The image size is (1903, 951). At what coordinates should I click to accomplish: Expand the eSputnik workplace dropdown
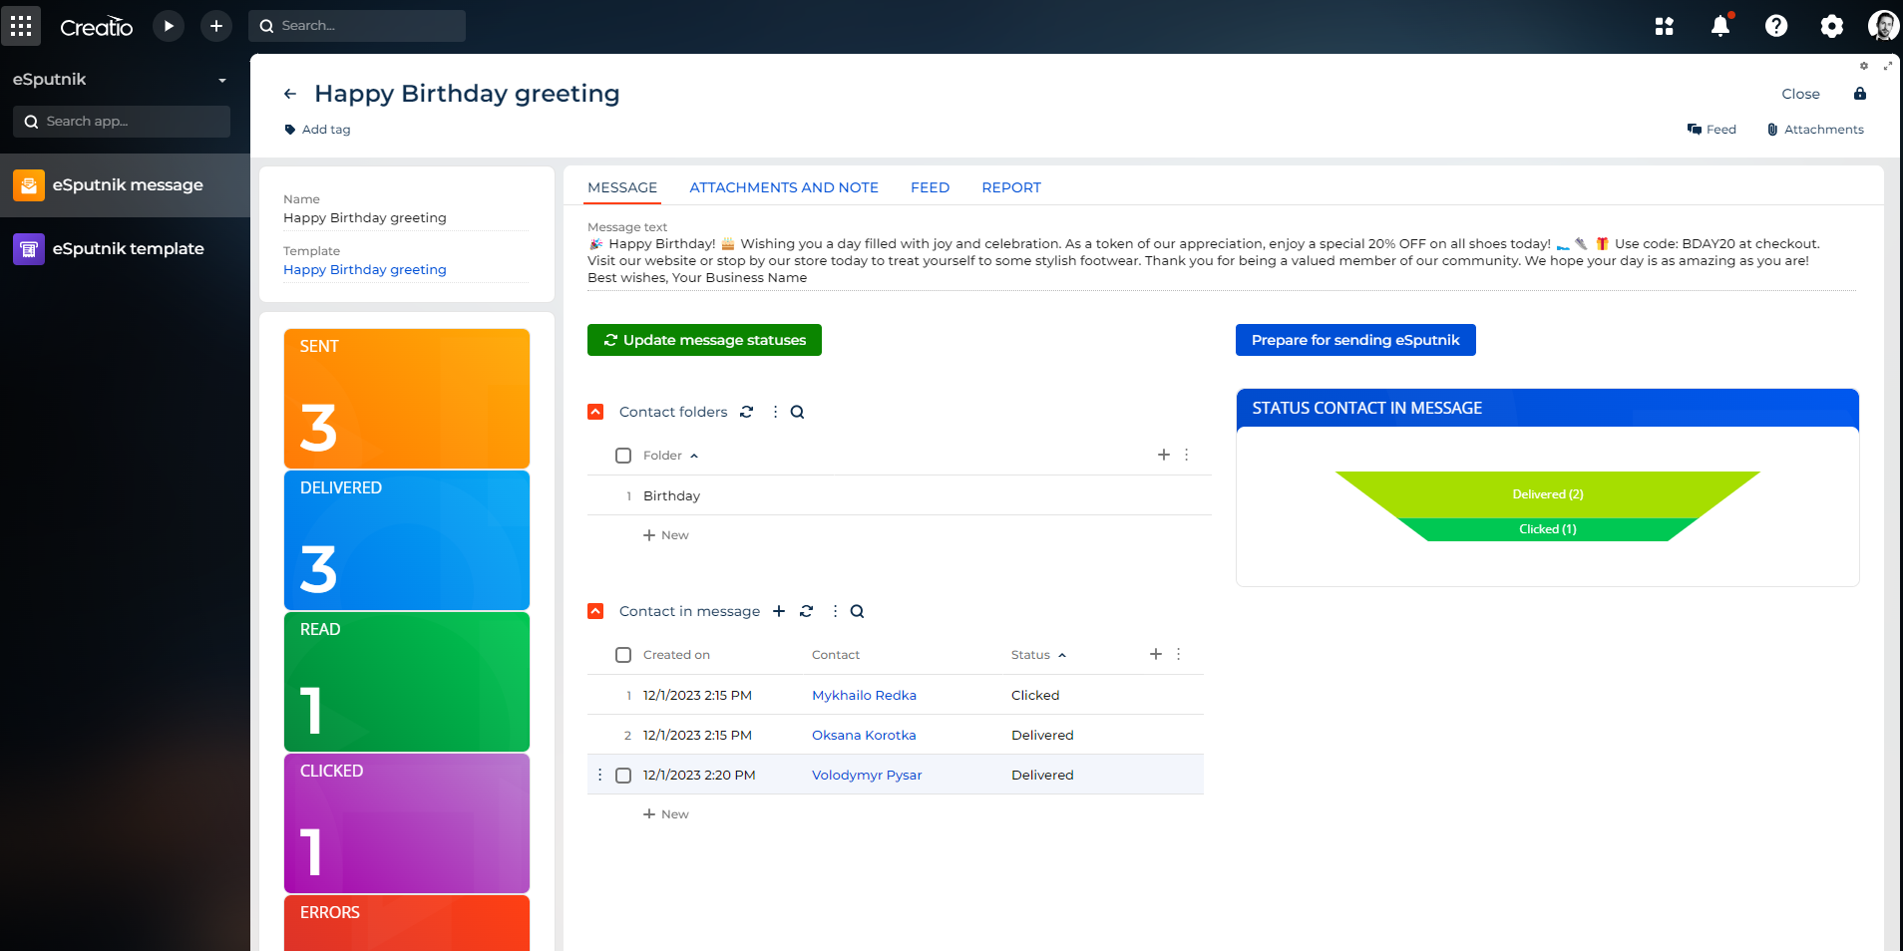pos(221,81)
